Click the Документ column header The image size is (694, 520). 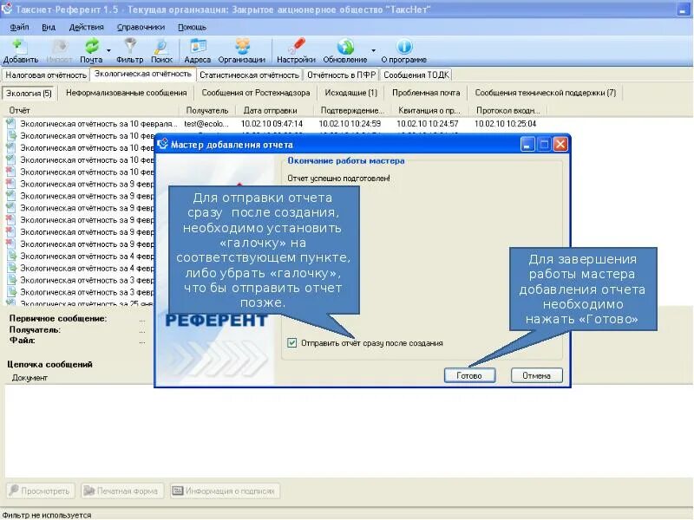29,378
